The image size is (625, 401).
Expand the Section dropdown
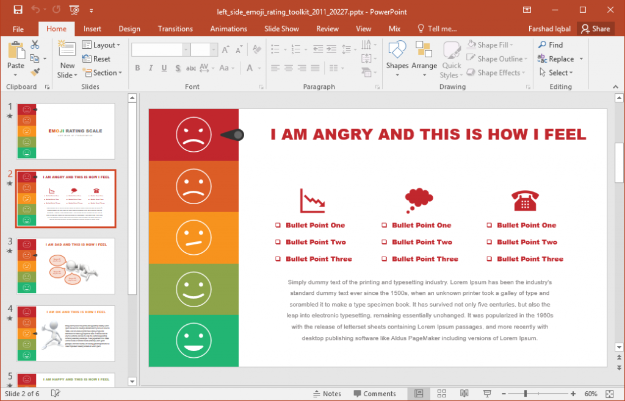(103, 73)
